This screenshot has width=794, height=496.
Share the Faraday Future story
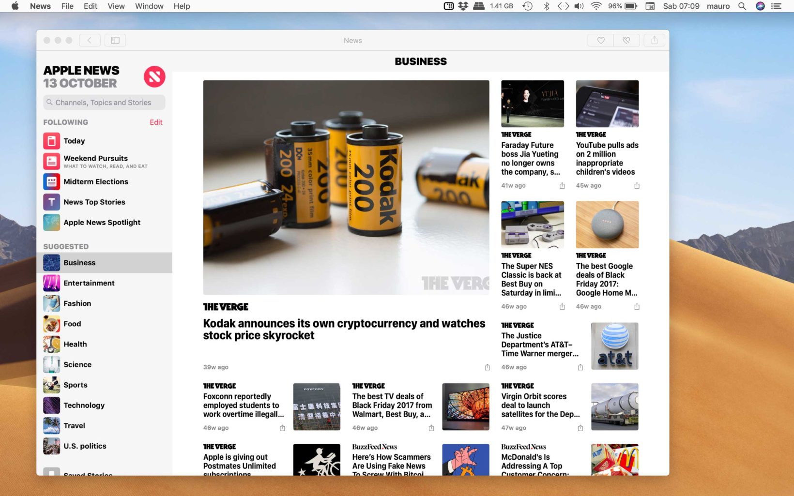point(562,186)
